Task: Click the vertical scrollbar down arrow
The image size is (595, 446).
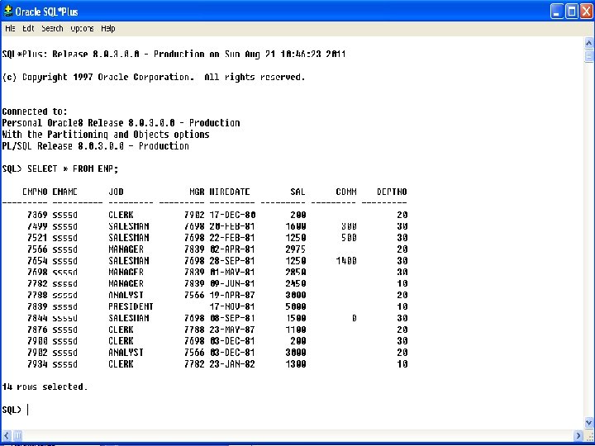Action: click(588, 422)
